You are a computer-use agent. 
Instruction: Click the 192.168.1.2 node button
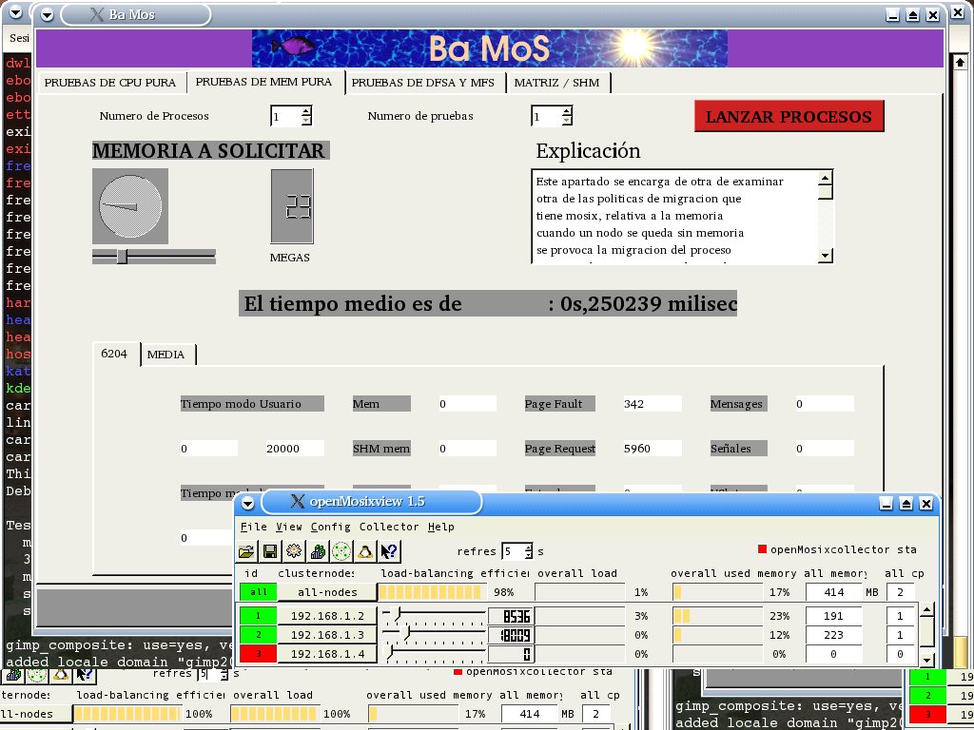(x=327, y=616)
